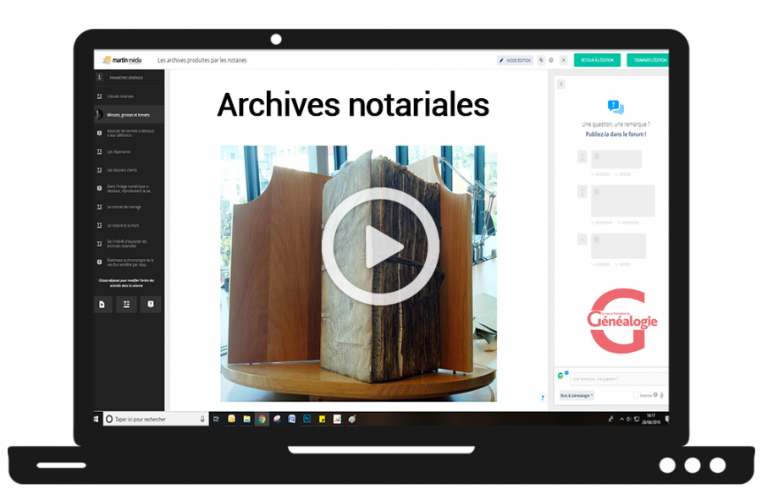Click the taskbar volume icon

pyautogui.click(x=629, y=419)
